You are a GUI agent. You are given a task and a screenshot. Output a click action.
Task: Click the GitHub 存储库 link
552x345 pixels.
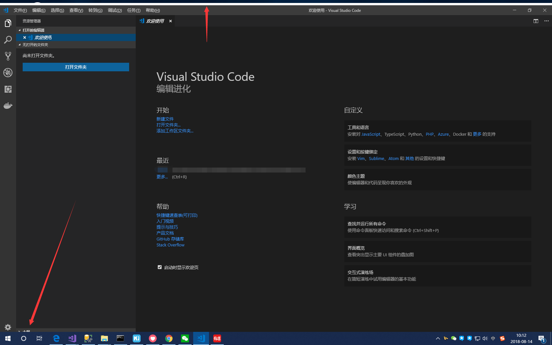(x=170, y=239)
